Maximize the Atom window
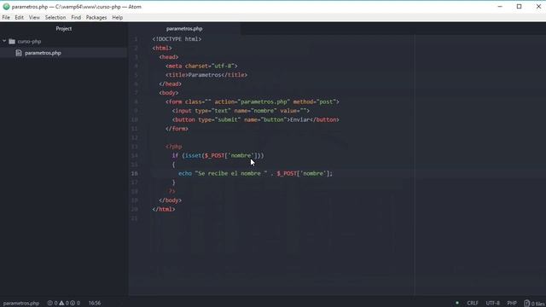The image size is (546, 307). [x=519, y=7]
